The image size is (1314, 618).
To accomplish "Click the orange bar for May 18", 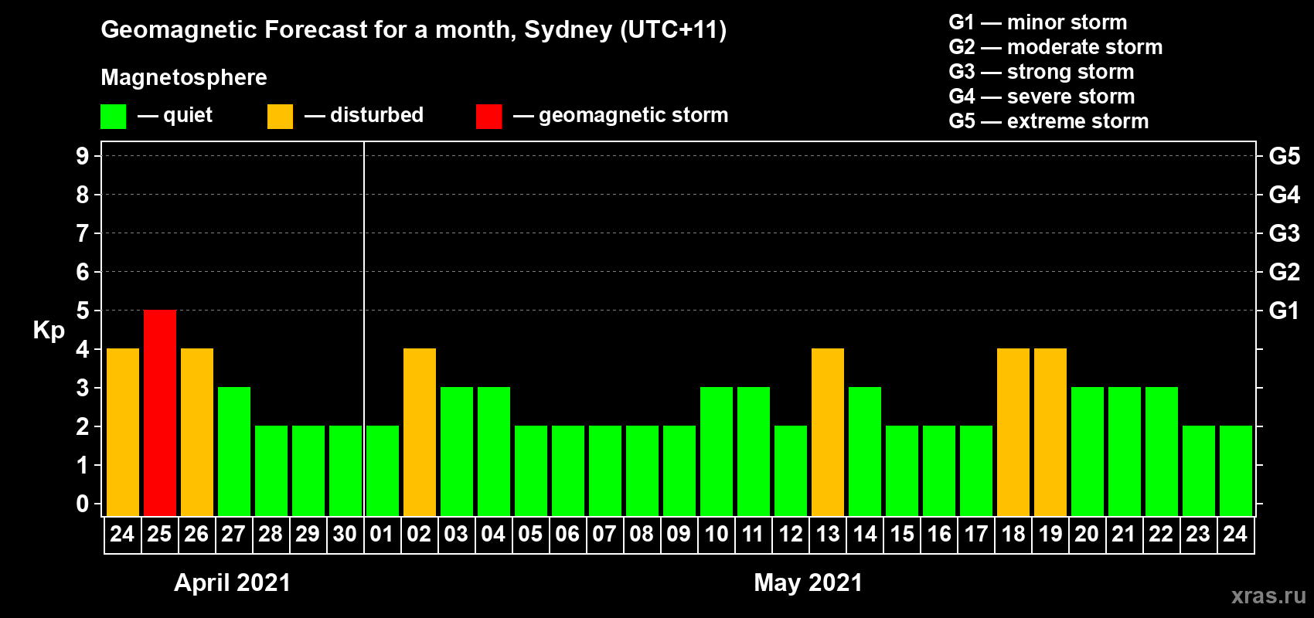I will point(1013,433).
